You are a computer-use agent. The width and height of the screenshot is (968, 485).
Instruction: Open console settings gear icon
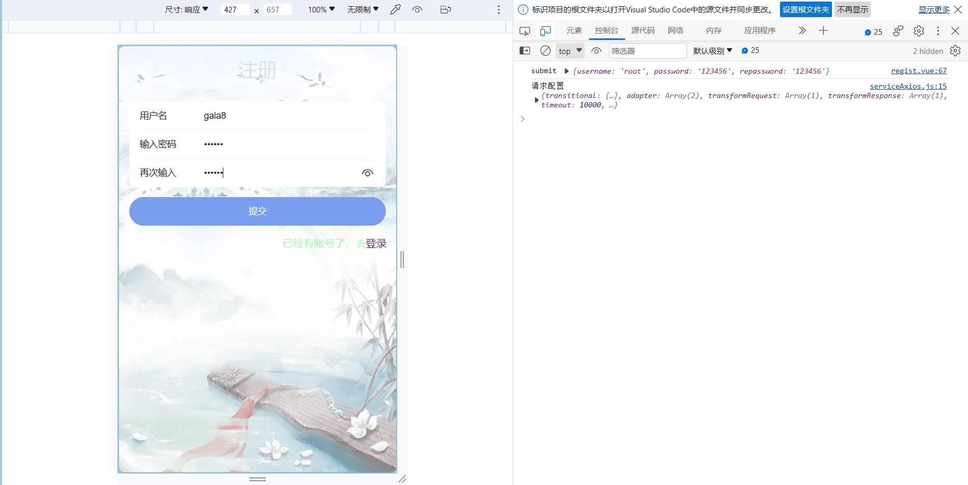coord(955,51)
